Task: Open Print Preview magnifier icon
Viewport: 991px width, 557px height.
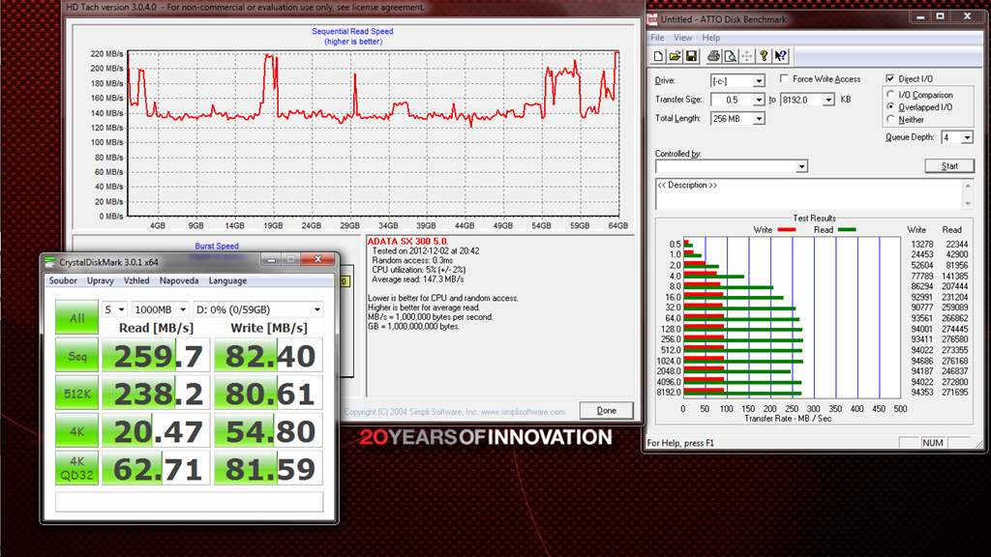Action: [731, 56]
